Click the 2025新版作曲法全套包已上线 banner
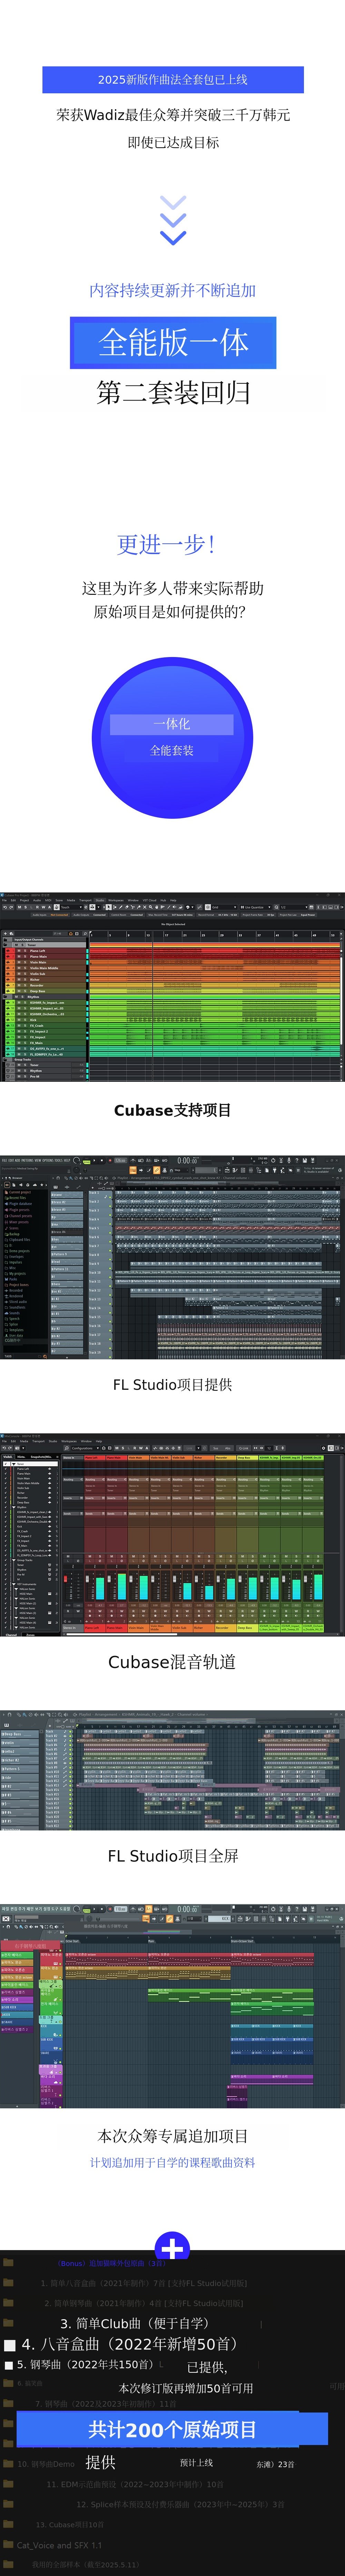 click(x=172, y=79)
